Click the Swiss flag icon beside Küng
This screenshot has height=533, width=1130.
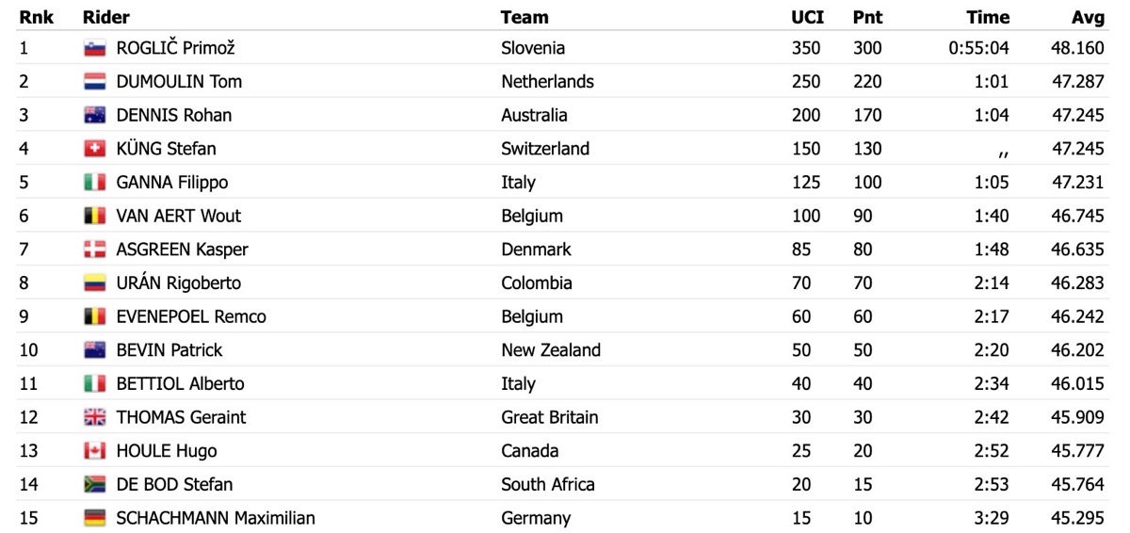pyautogui.click(x=94, y=149)
